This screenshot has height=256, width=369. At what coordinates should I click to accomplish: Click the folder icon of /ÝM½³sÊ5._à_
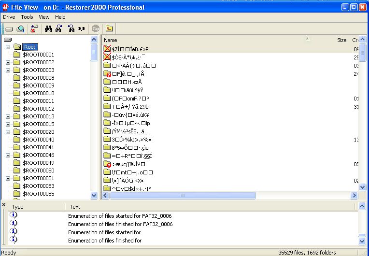(x=107, y=131)
